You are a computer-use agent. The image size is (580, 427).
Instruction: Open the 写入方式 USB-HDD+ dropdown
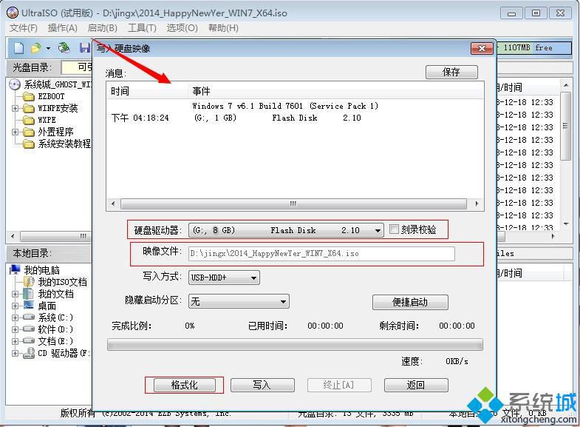pos(253,278)
